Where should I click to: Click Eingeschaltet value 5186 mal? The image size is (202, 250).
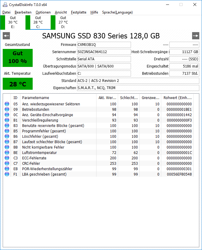point(184,66)
